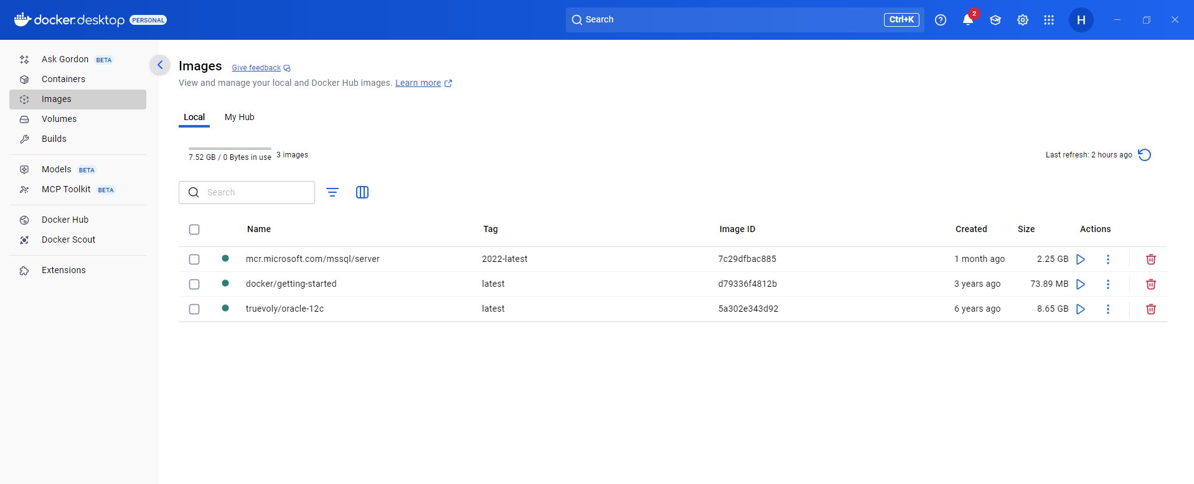Collapse the sidebar with the chevron button
The image size is (1194, 484).
tap(160, 65)
